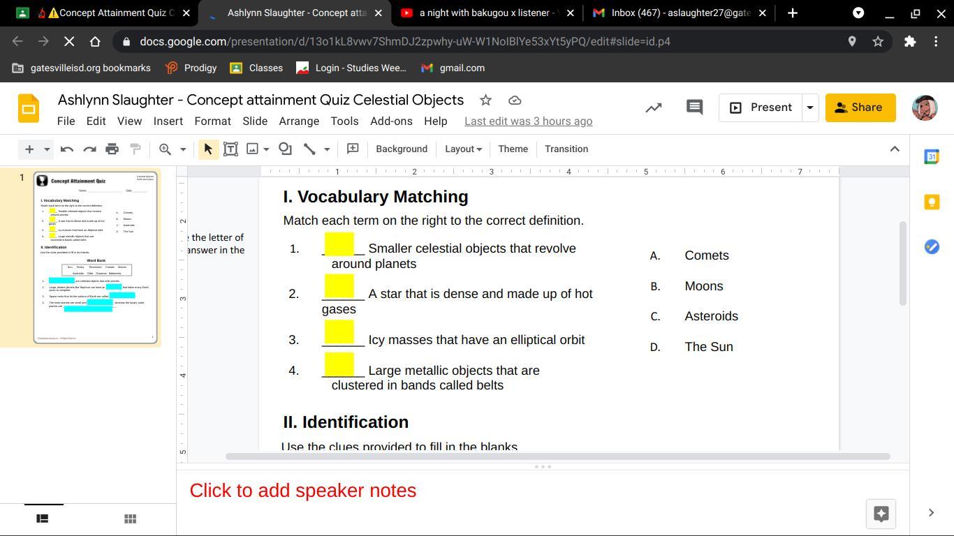Click the account profile picture

click(x=925, y=107)
